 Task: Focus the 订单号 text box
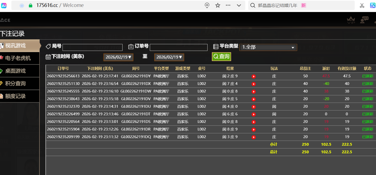pyautogui.click(x=178, y=48)
